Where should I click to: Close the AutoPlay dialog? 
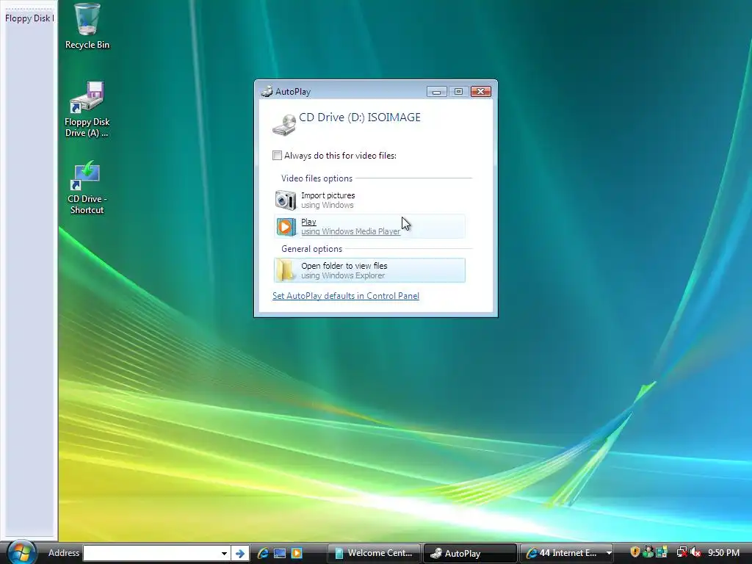pos(480,92)
